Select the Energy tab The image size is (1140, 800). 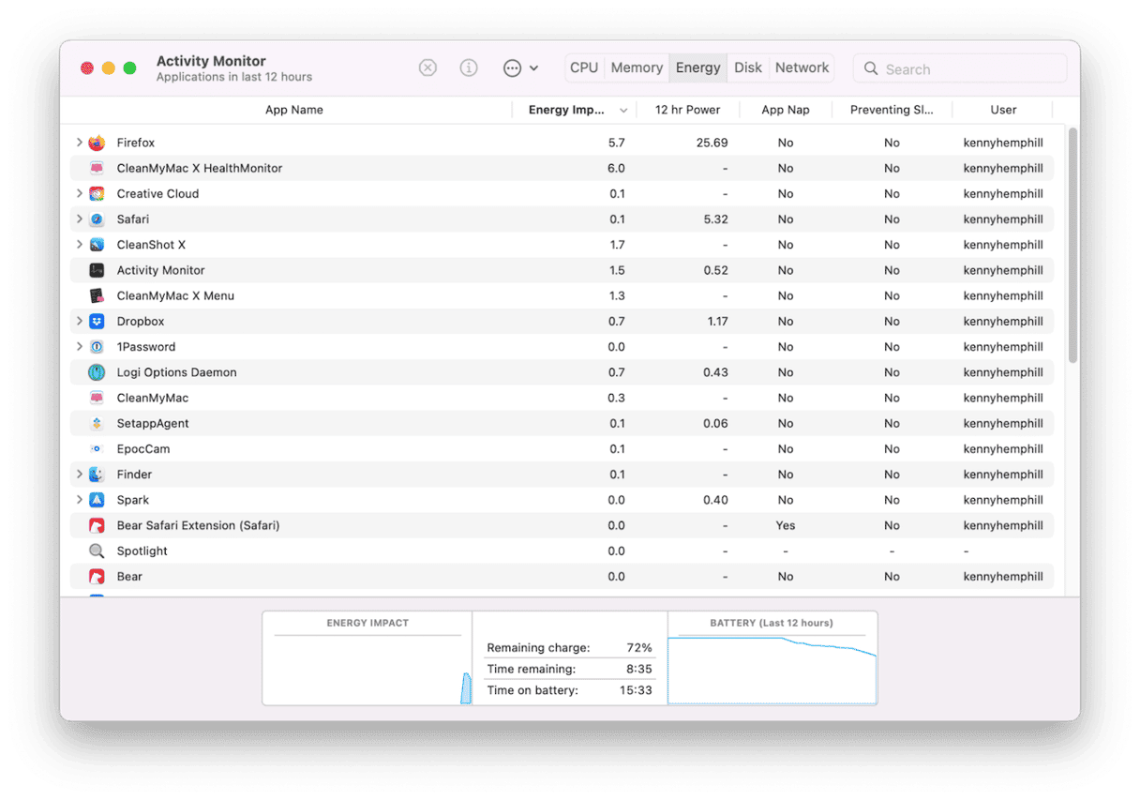pyautogui.click(x=698, y=68)
